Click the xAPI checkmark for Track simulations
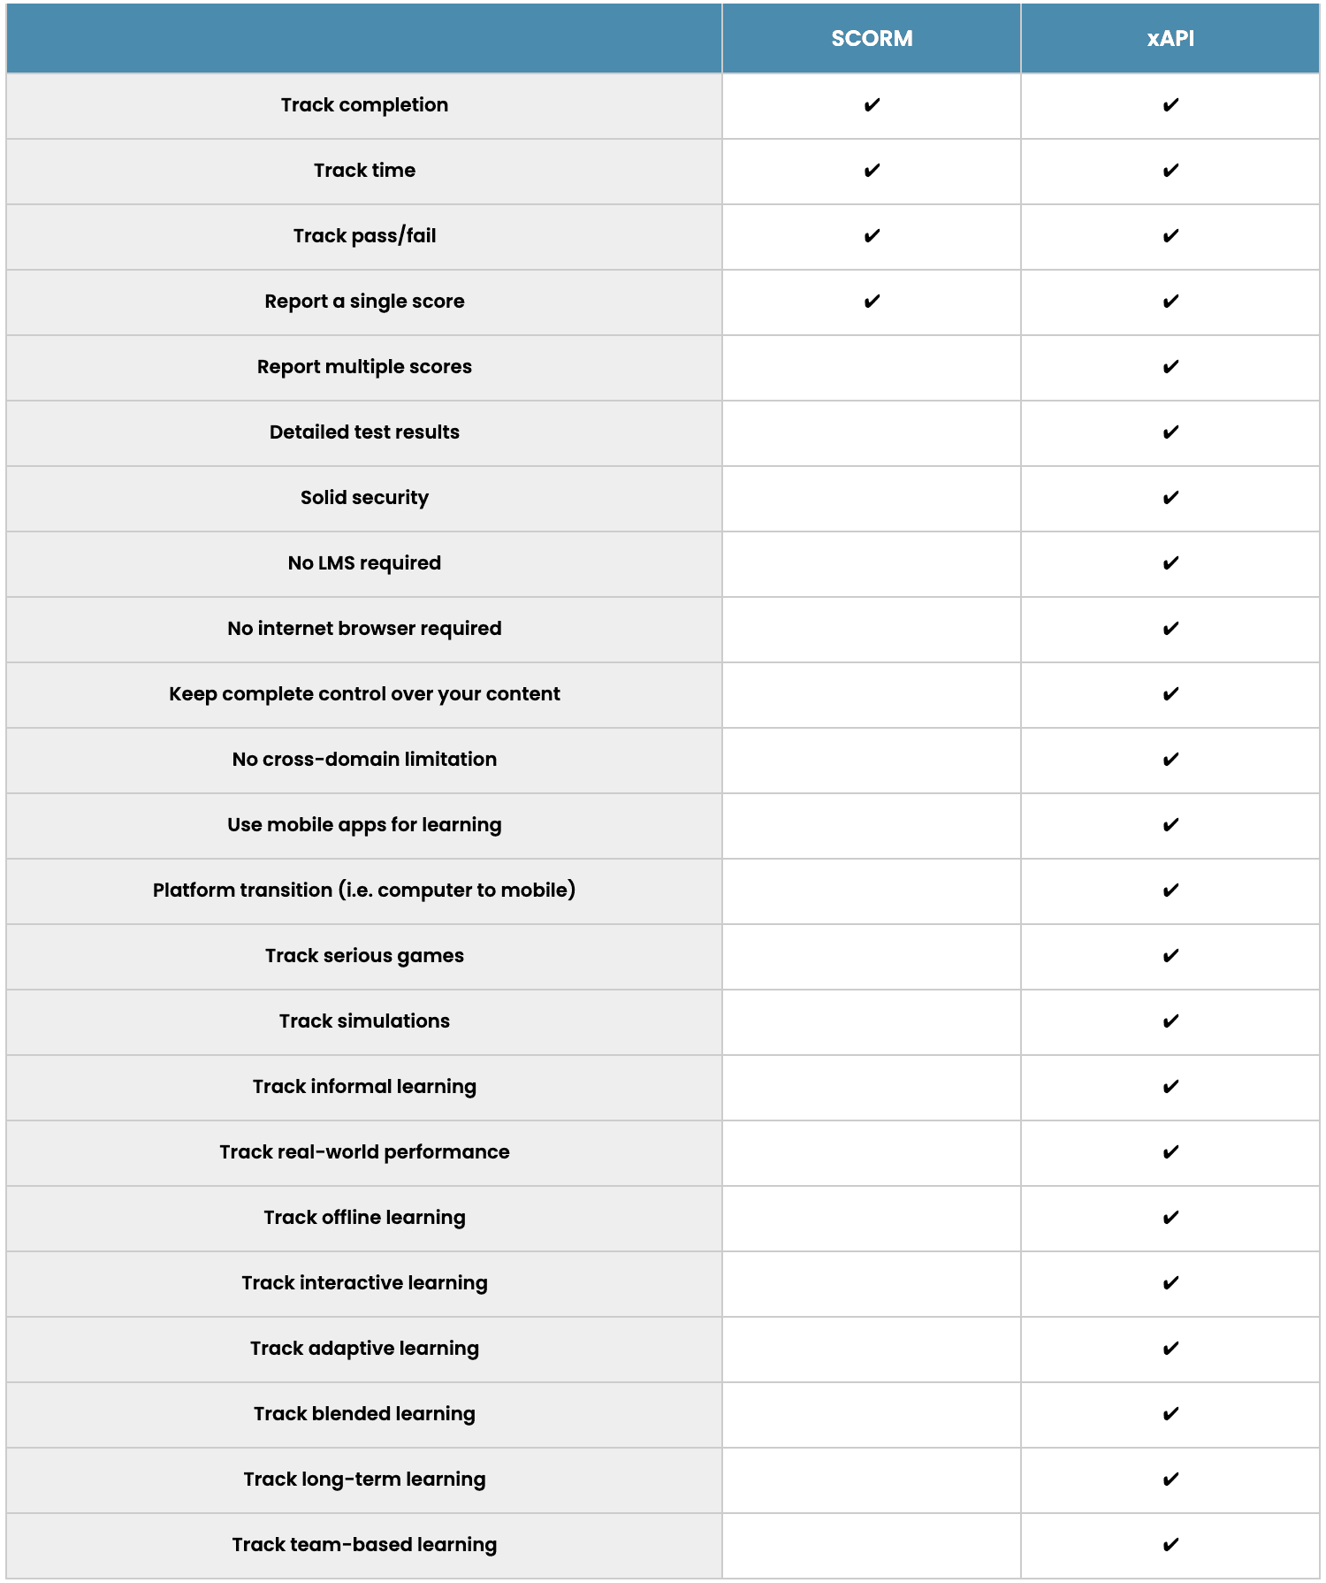Screen dimensions: 1326x1583 point(1170,1021)
